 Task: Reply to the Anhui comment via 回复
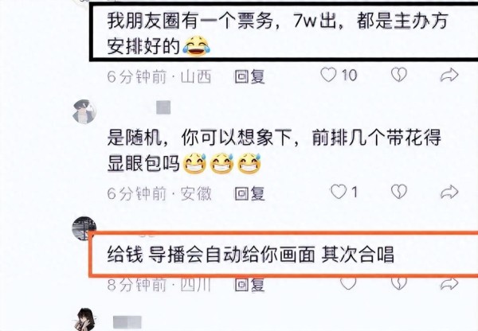coord(249,193)
